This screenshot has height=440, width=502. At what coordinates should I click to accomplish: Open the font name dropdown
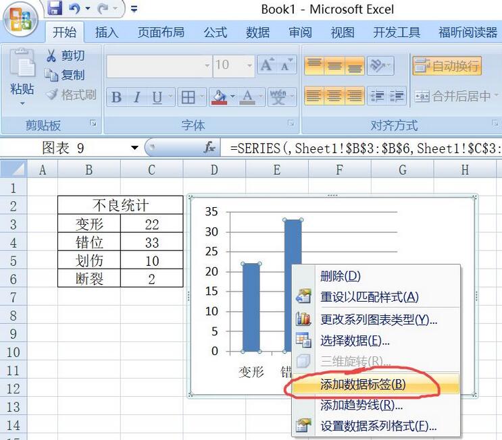[x=207, y=65]
